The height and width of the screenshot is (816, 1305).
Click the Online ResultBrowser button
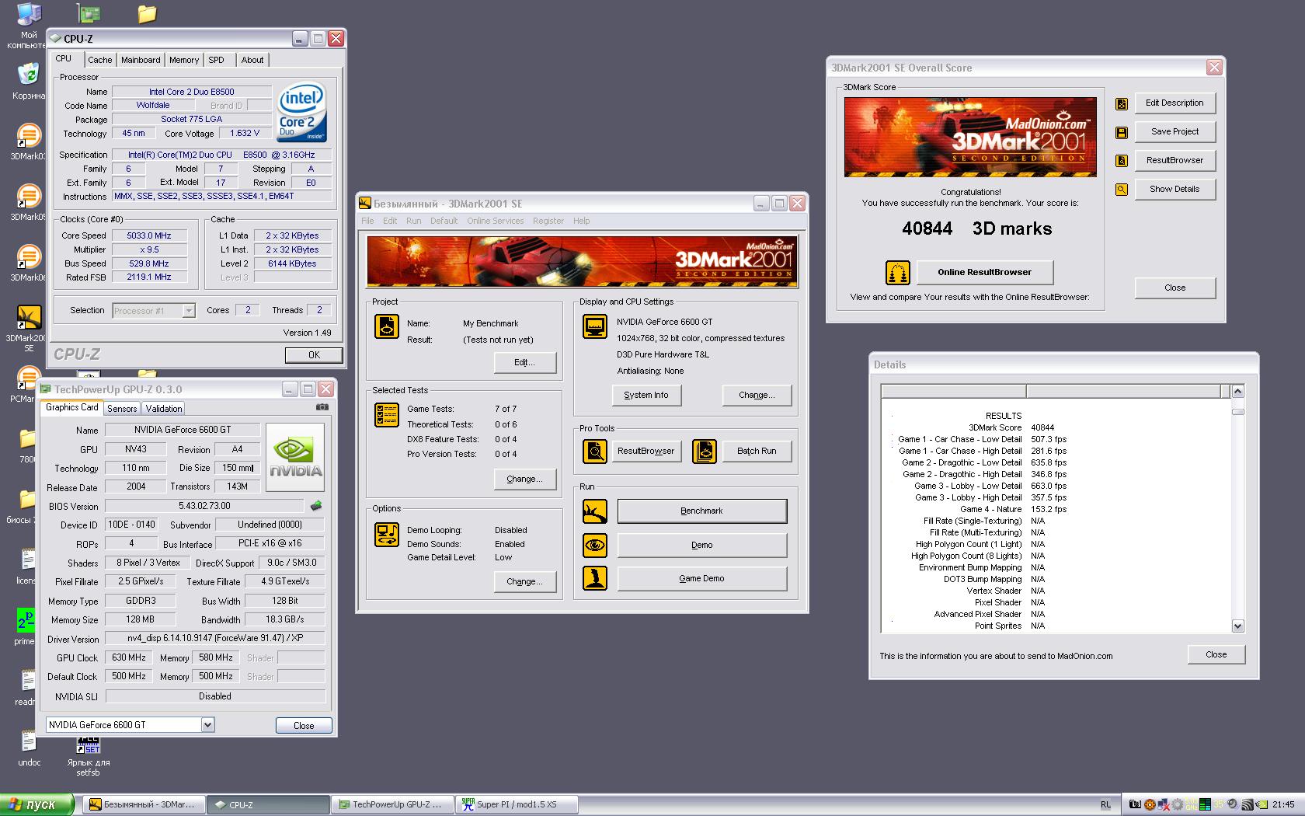[985, 273]
